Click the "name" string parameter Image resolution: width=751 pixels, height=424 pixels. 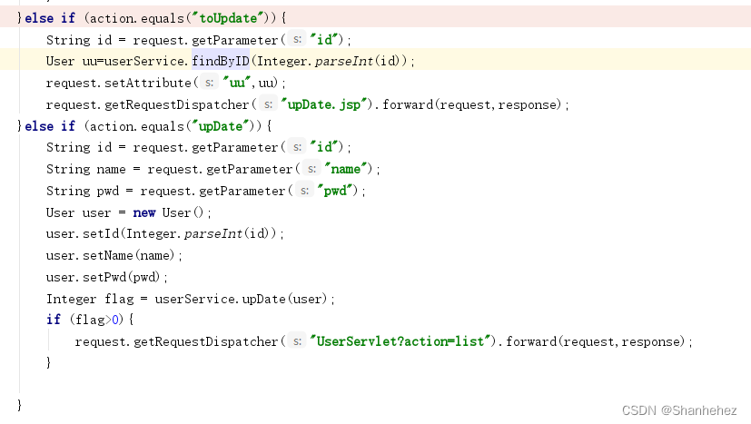click(x=345, y=169)
